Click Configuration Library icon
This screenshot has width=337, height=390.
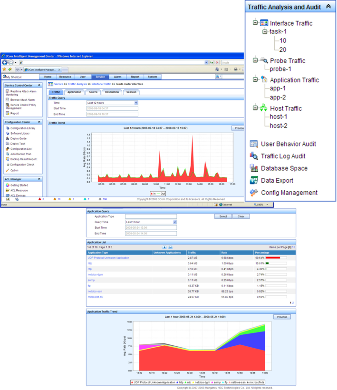[x=8, y=128]
